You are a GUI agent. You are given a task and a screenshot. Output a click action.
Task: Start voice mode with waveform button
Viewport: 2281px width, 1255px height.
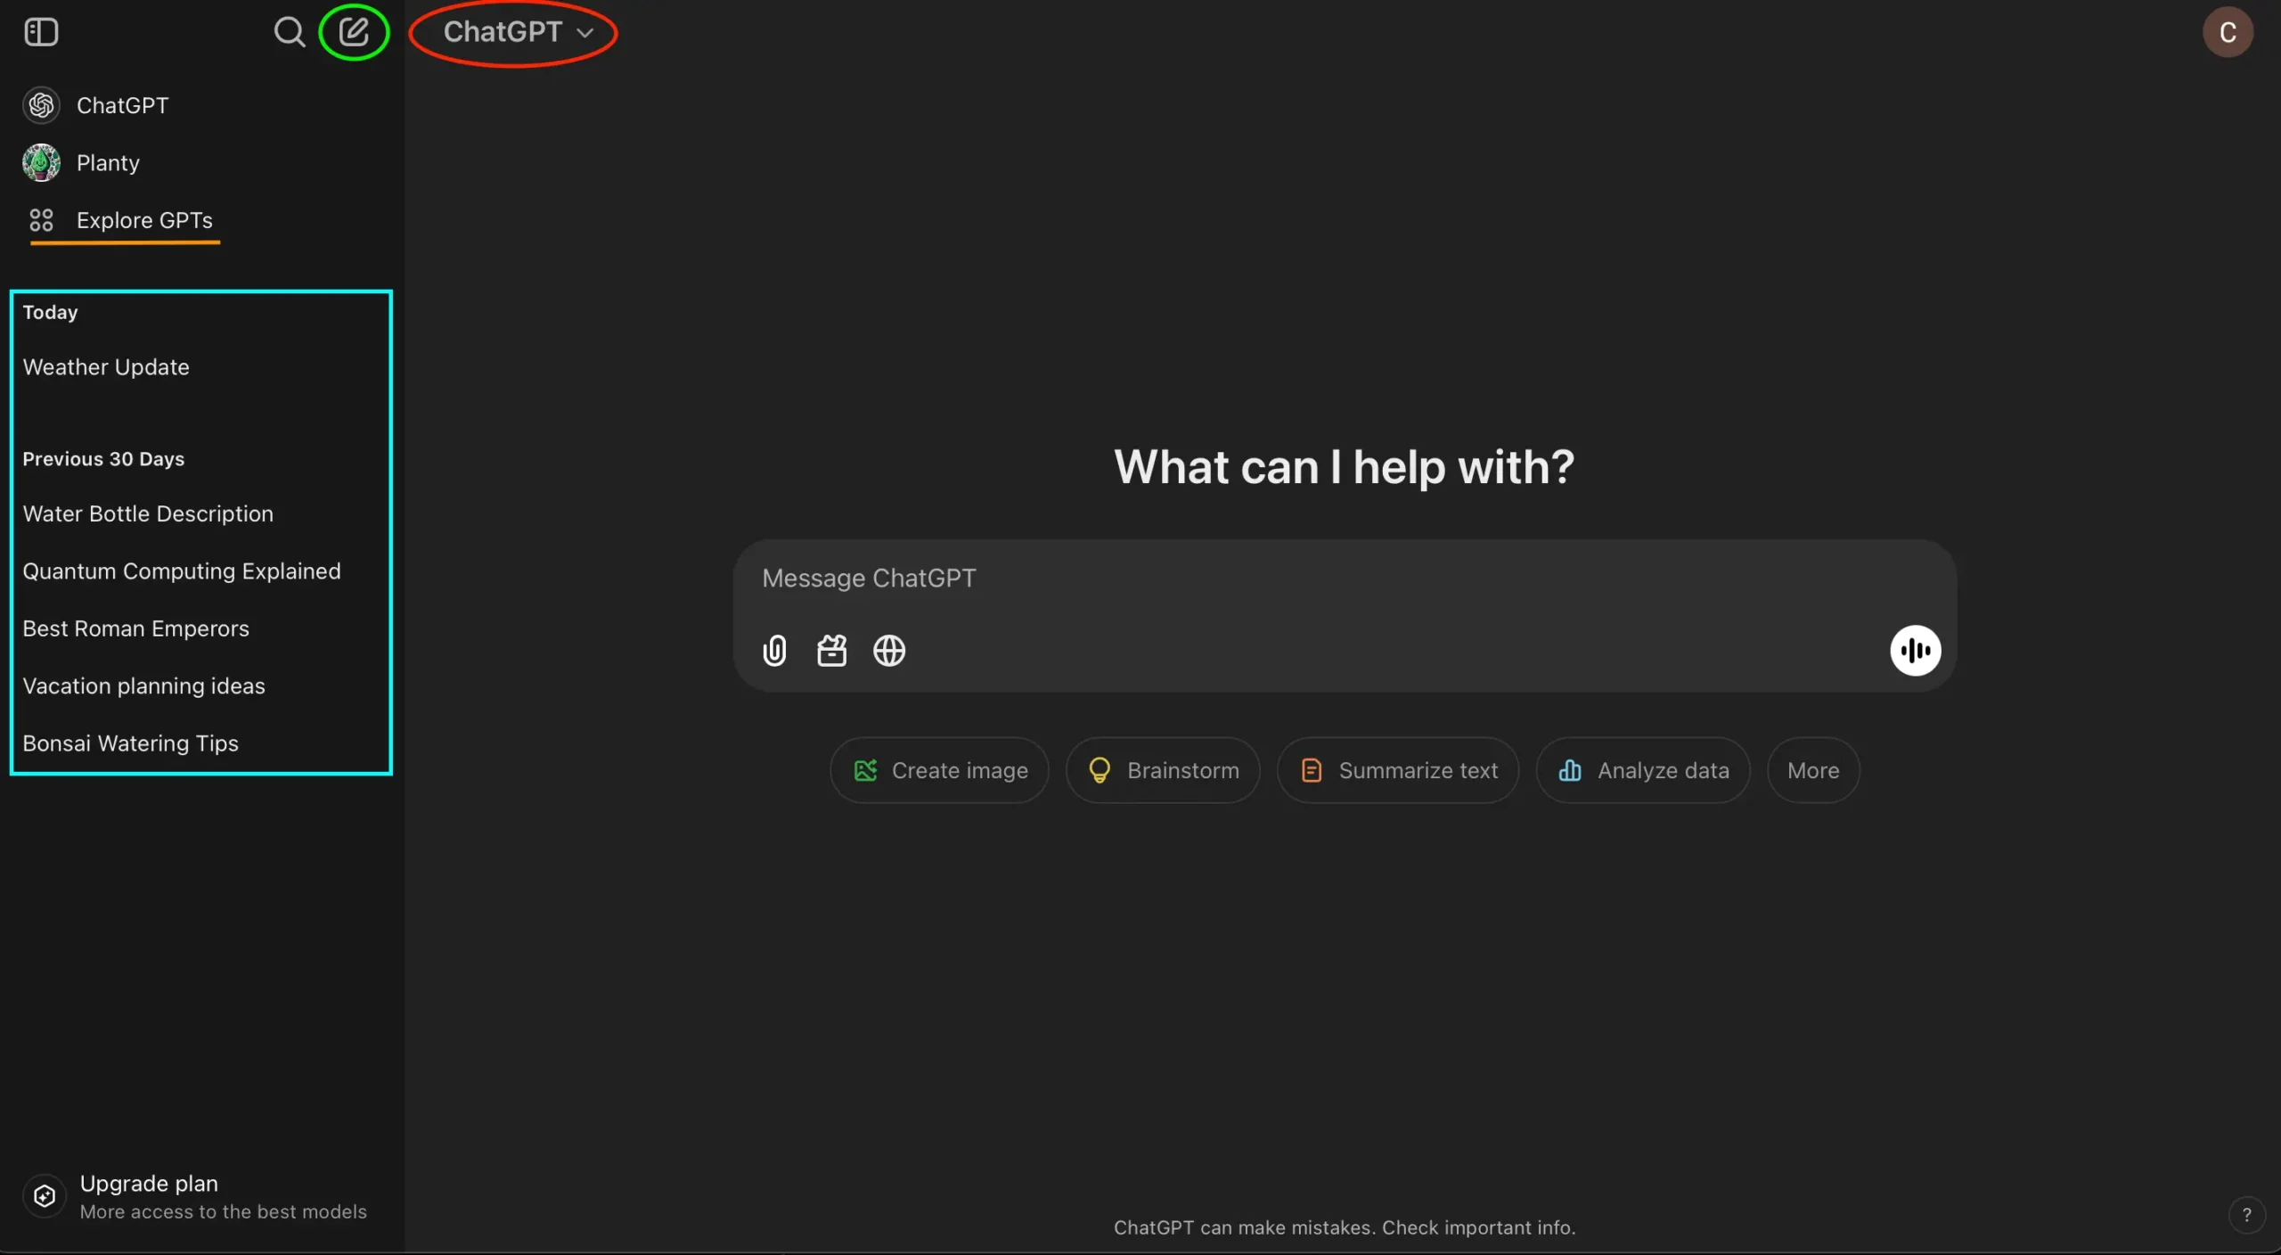click(x=1915, y=651)
